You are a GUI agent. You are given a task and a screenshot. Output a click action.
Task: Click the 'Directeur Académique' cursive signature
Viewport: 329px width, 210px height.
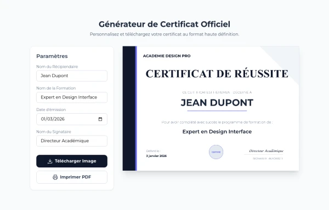[266, 151]
